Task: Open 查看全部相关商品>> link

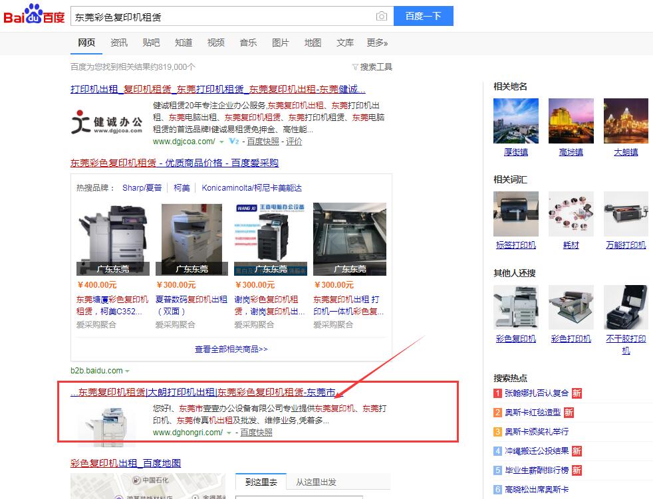Action: point(231,349)
